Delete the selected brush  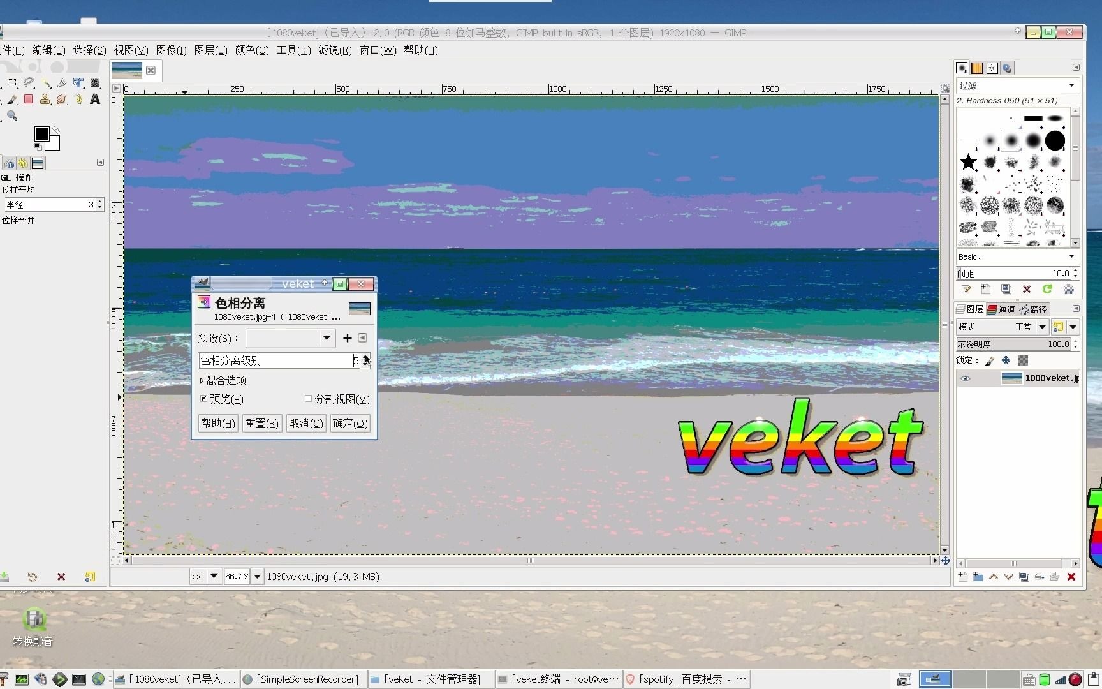[1027, 289]
